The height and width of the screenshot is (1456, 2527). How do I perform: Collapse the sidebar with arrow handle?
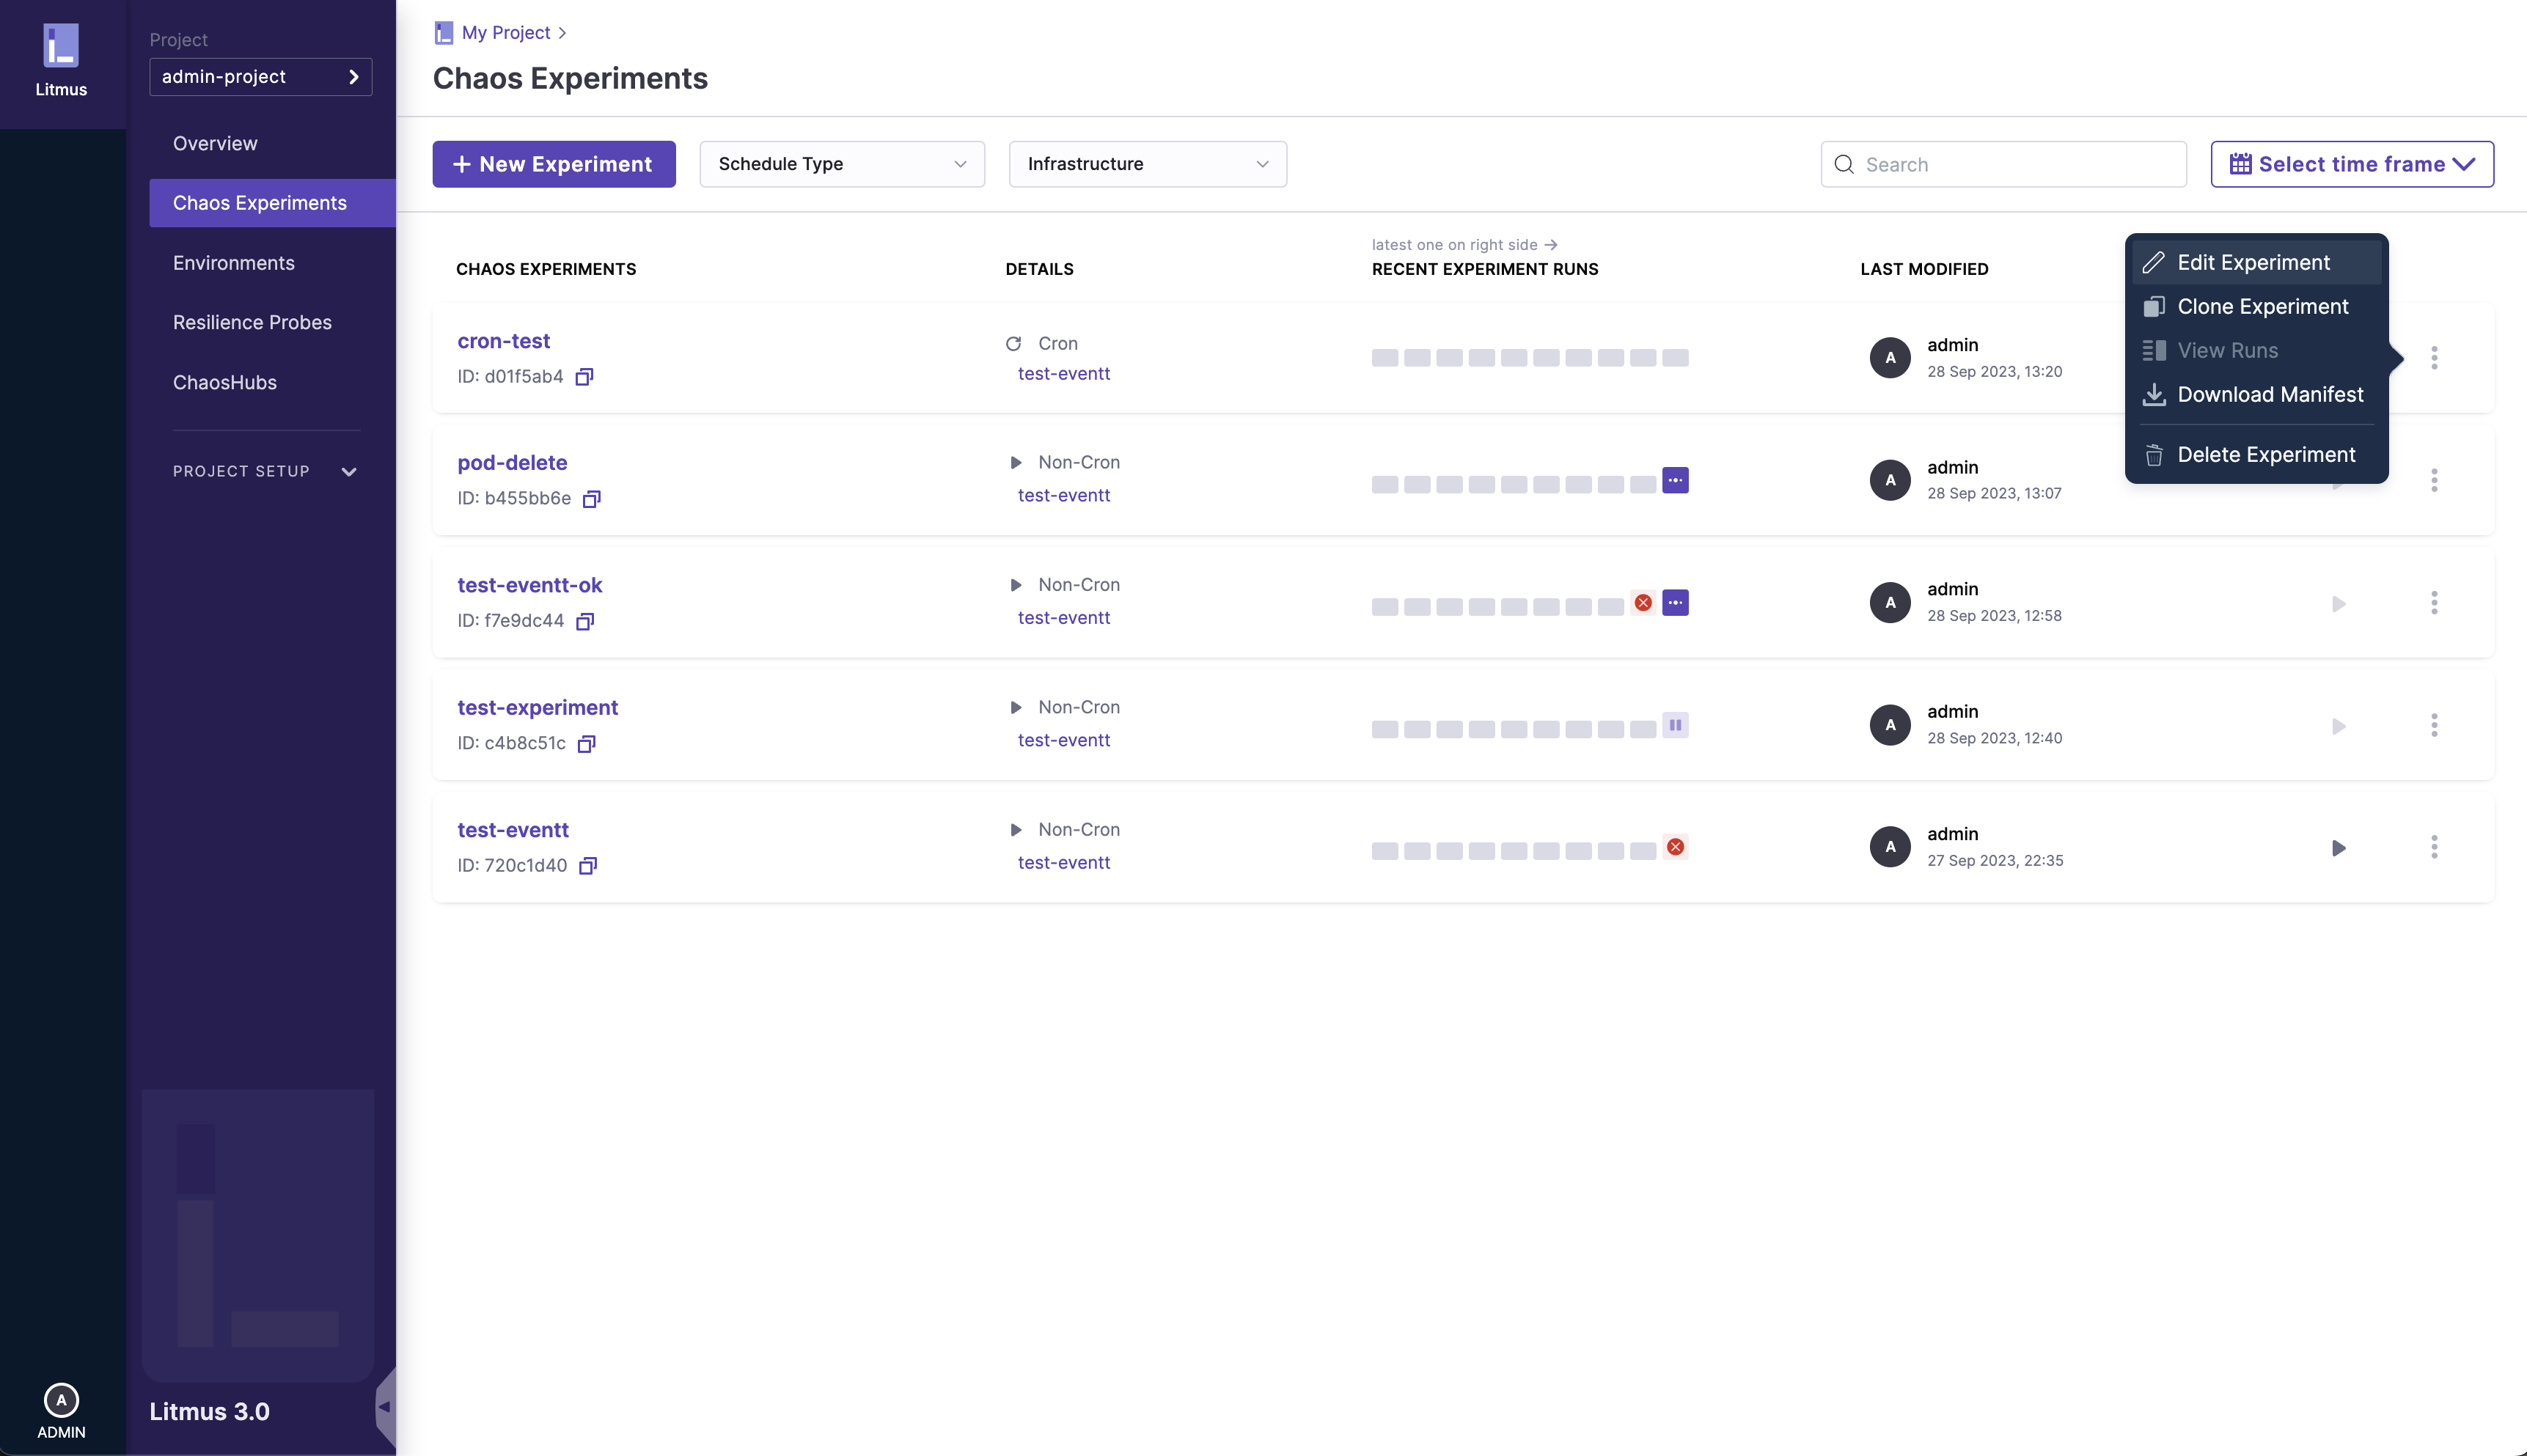point(384,1407)
